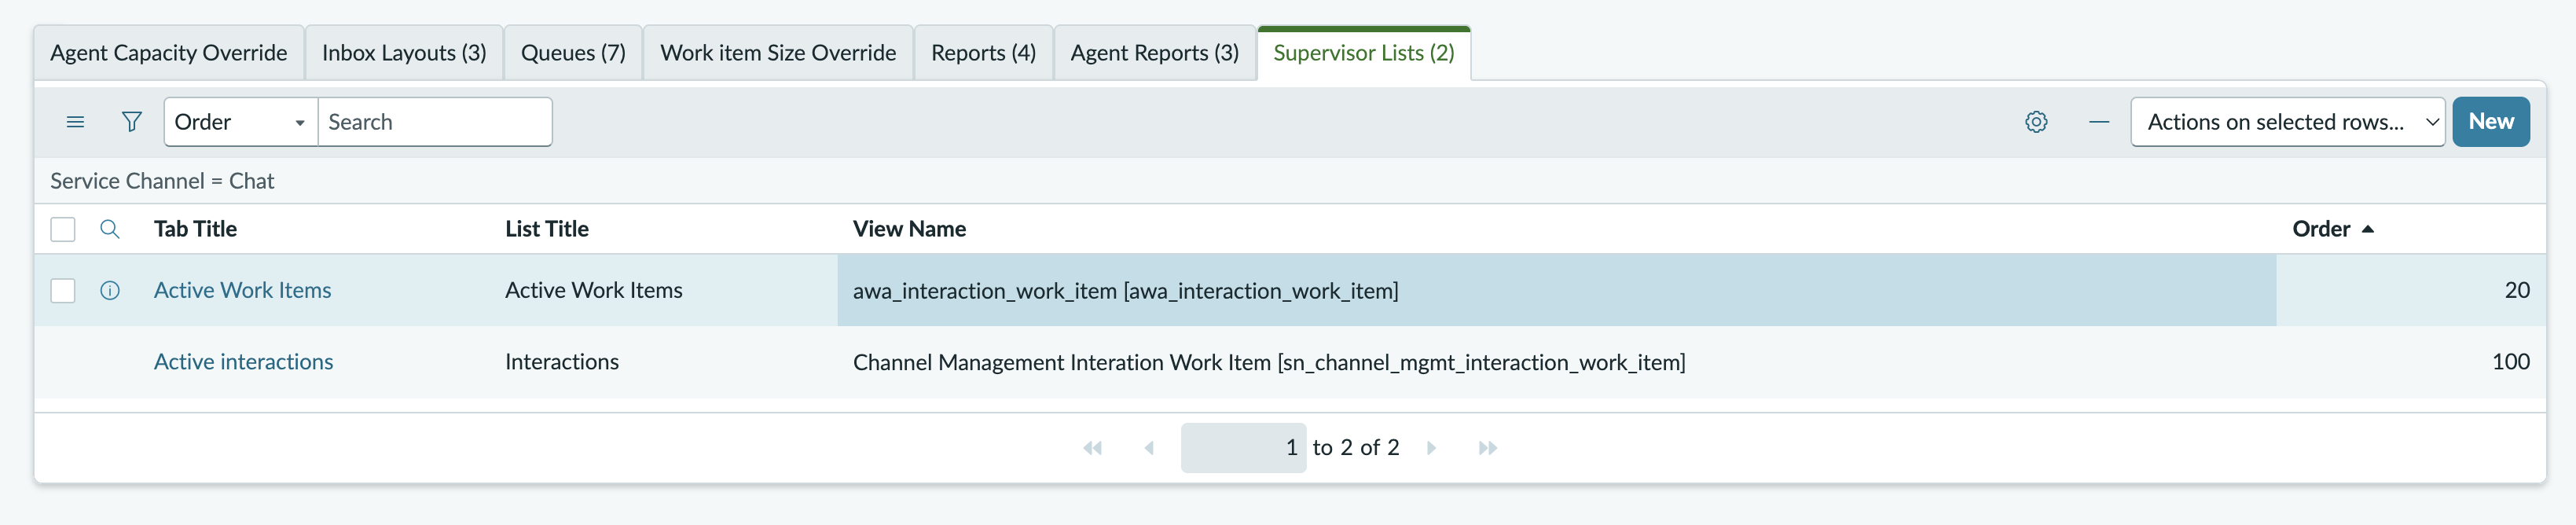The width and height of the screenshot is (2576, 525).
Task: Check the Active Work Items row checkbox
Action: pos(63,290)
